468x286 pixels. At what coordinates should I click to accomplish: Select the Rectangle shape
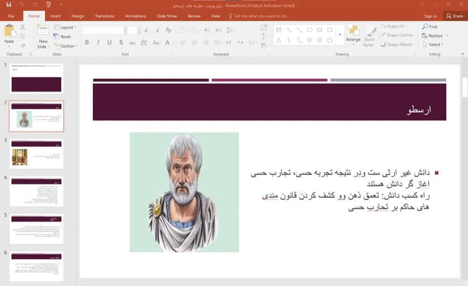(x=309, y=30)
